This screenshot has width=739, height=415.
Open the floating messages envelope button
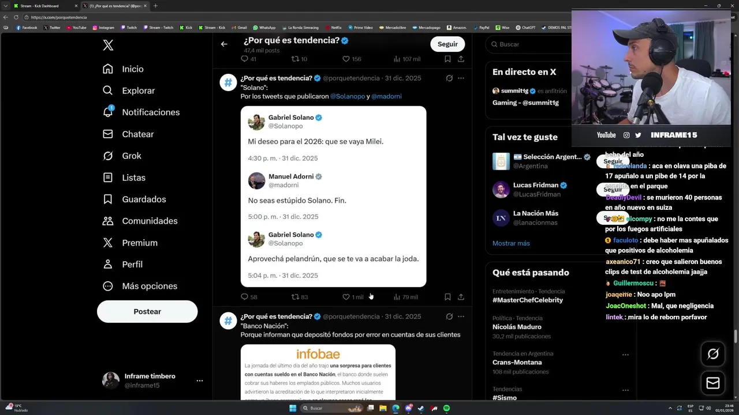coord(713,383)
